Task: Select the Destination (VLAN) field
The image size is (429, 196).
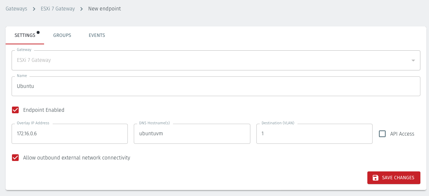Action: 314,134
